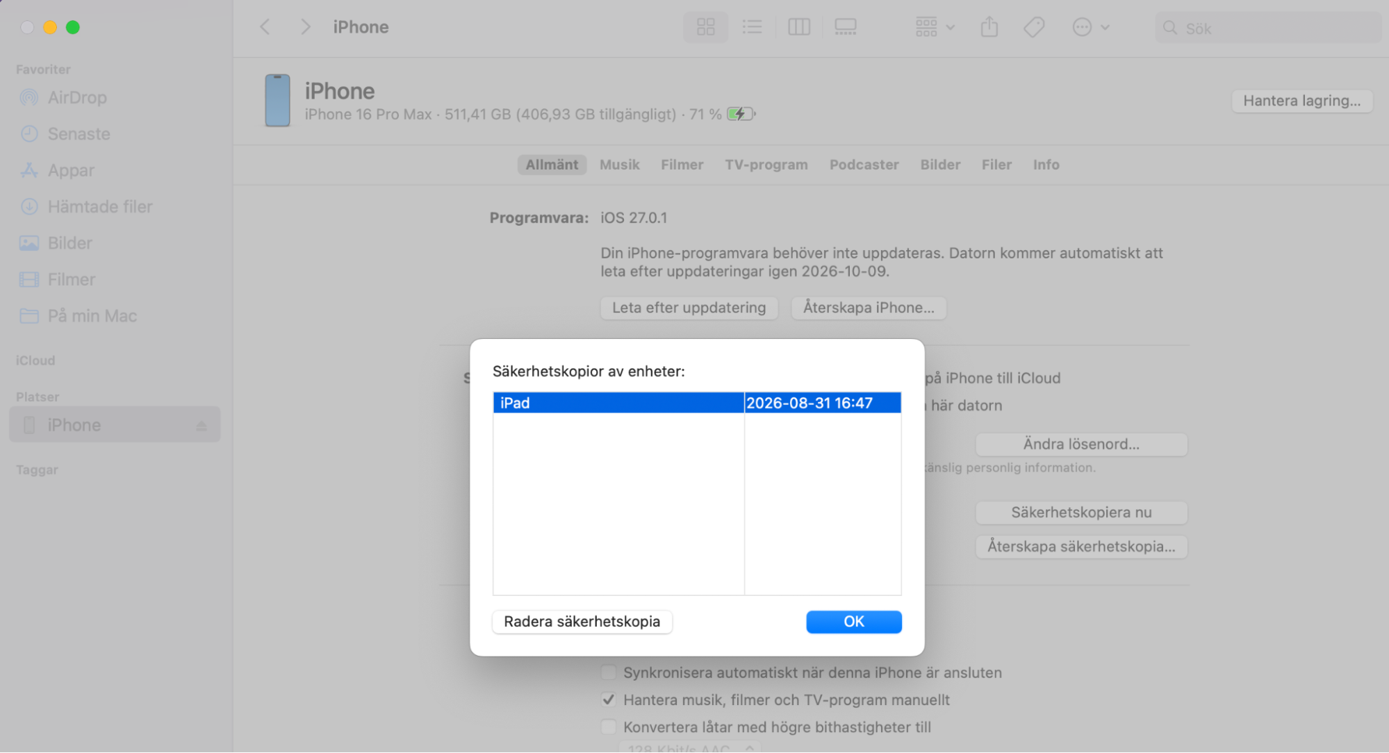Open the group-by options dropdown
1389x753 pixels.
coord(935,27)
